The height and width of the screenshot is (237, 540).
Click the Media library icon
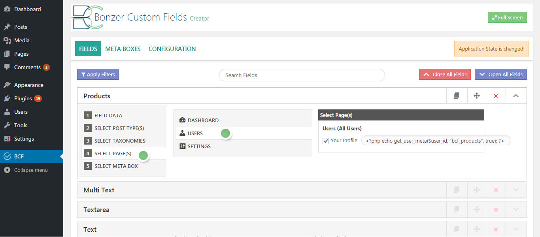click(7, 40)
